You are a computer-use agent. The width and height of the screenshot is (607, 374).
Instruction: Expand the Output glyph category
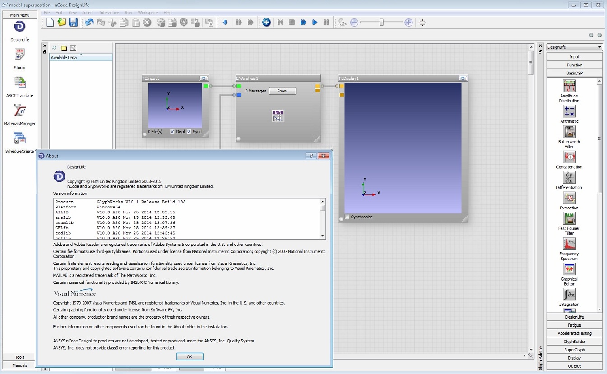click(x=575, y=366)
